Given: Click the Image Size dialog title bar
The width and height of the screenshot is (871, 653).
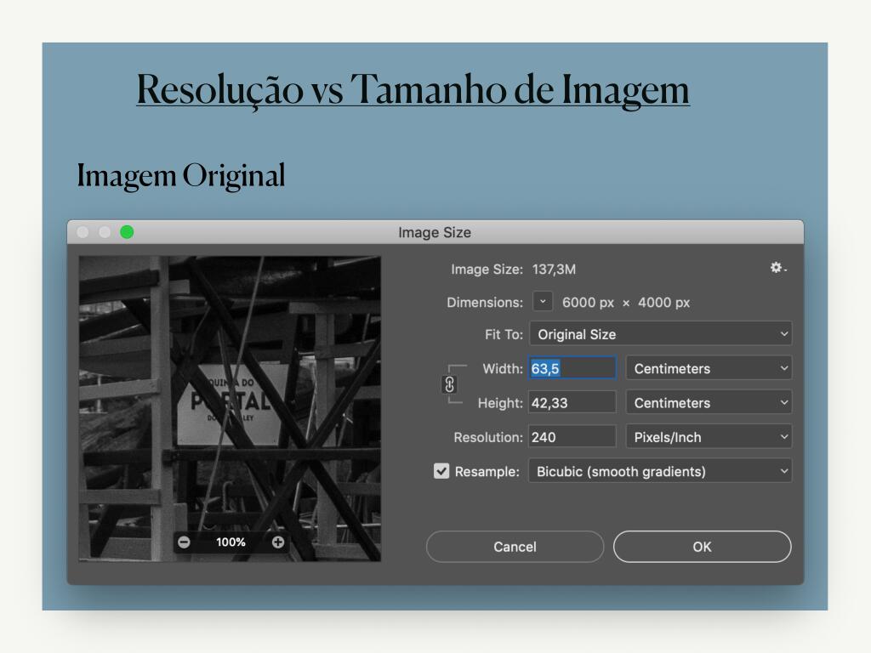Looking at the screenshot, I should (435, 232).
